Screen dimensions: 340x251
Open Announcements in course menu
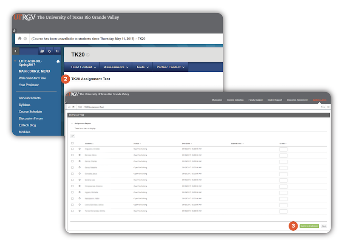pyautogui.click(x=30, y=98)
